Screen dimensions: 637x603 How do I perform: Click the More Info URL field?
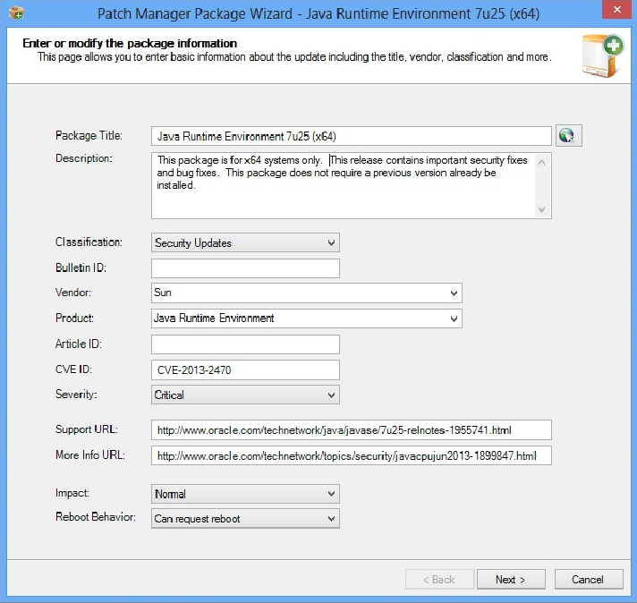point(351,455)
